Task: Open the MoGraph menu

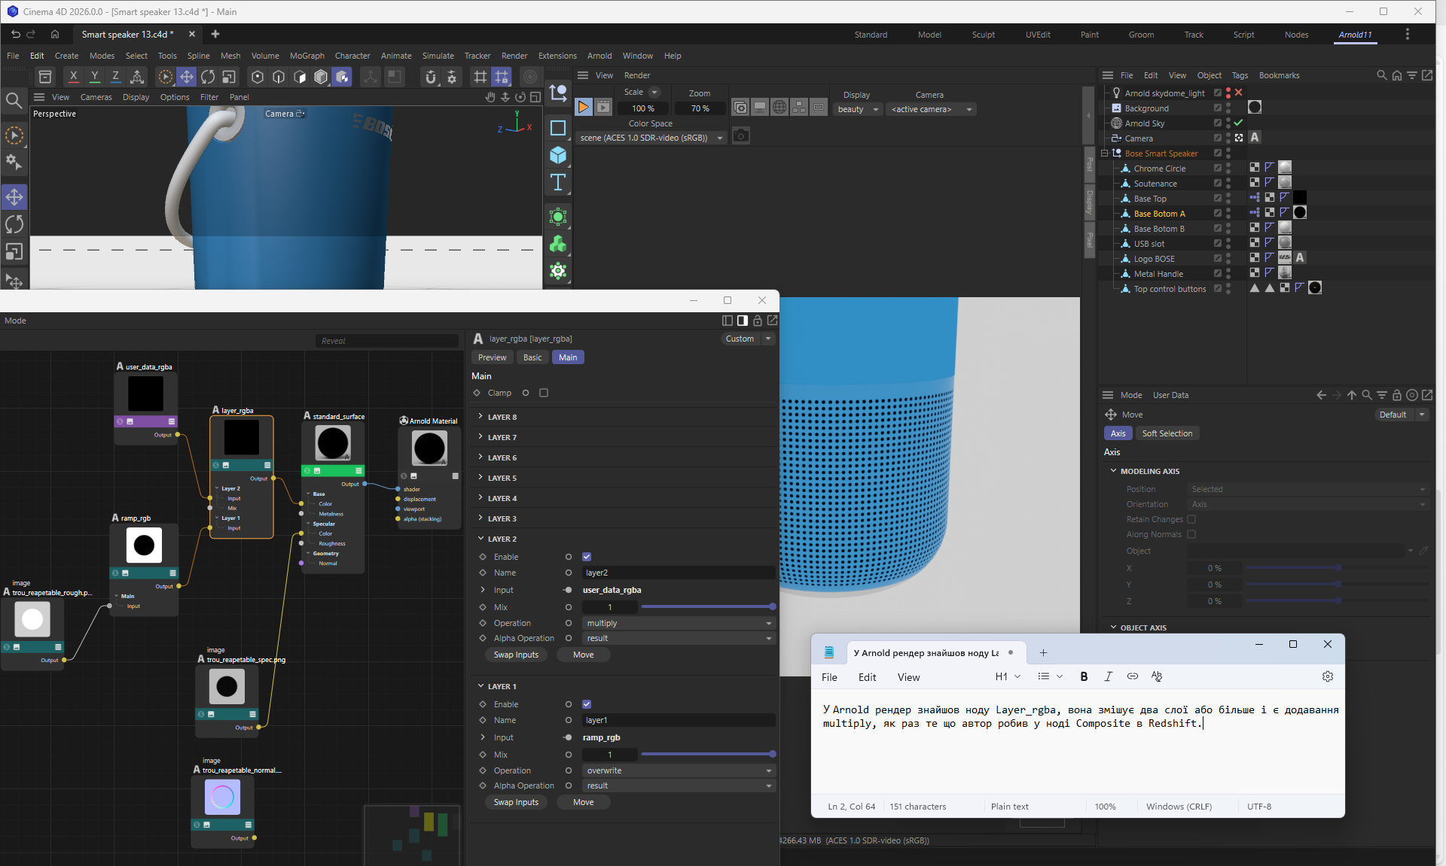Action: [307, 56]
